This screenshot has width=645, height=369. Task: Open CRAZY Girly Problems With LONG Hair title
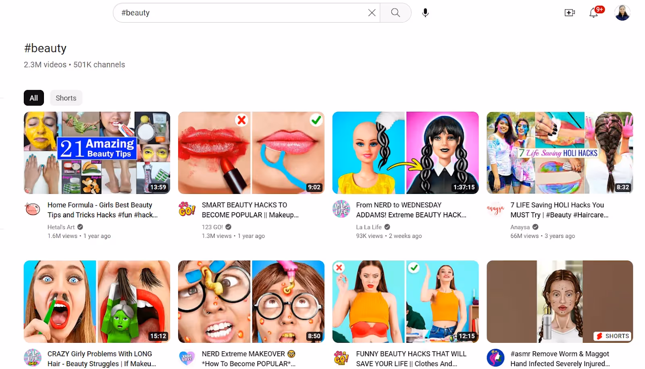pos(102,359)
